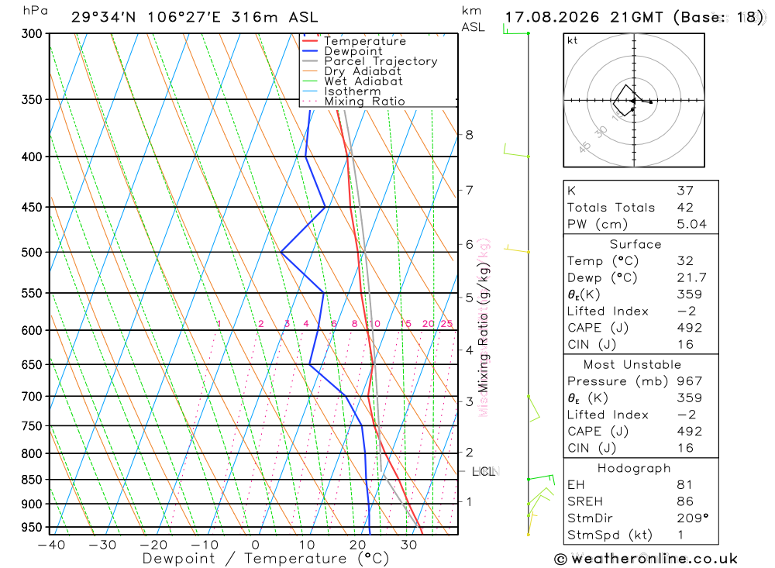
Task: Click the EH value 81
Action: pyautogui.click(x=684, y=485)
